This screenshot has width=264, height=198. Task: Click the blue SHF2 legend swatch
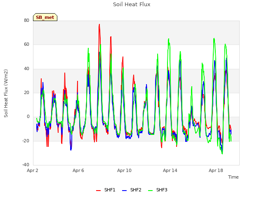pos(124,191)
